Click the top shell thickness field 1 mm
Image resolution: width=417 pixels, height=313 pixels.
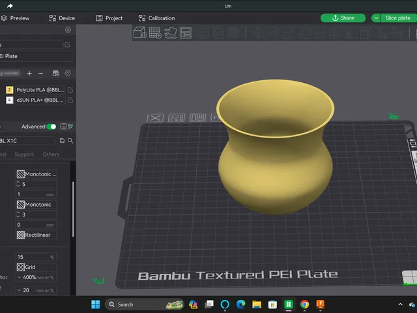36,194
